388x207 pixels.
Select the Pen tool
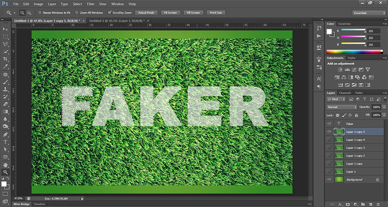(x=5, y=135)
